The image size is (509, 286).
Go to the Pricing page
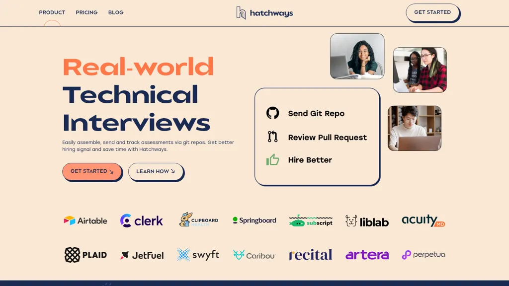[86, 12]
